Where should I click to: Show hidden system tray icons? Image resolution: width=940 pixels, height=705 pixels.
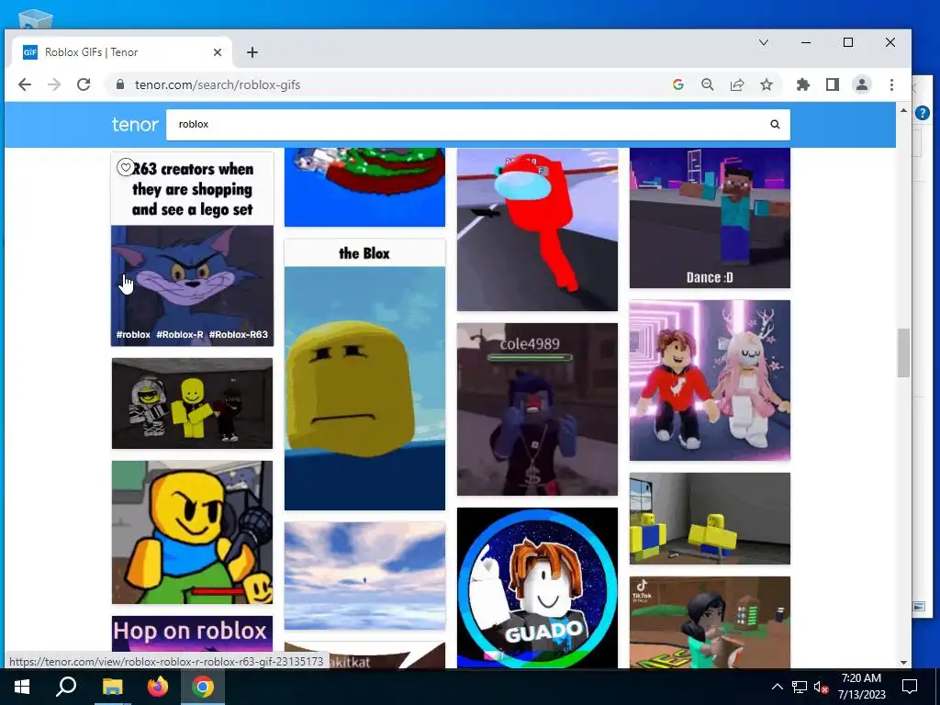point(777,687)
